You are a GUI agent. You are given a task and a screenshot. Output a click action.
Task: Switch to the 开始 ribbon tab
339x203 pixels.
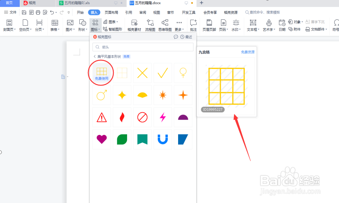pyautogui.click(x=80, y=12)
